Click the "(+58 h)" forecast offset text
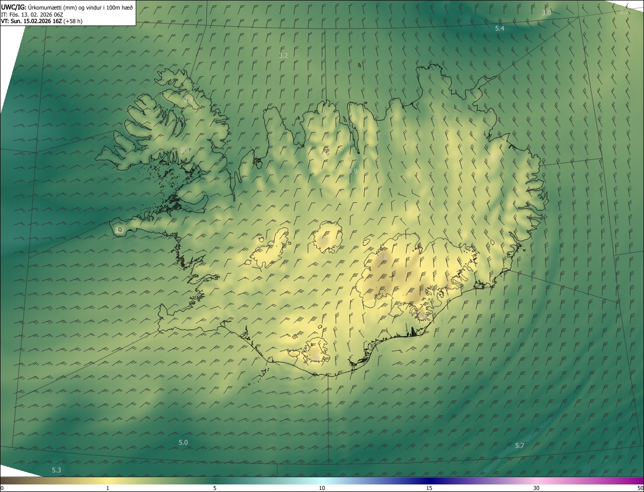The height and width of the screenshot is (492, 644). [x=73, y=21]
